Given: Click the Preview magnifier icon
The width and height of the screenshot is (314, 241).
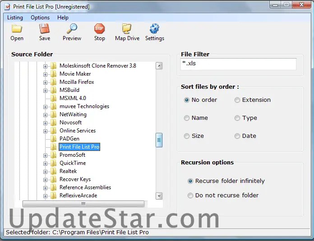Looking at the screenshot, I should pos(72,28).
